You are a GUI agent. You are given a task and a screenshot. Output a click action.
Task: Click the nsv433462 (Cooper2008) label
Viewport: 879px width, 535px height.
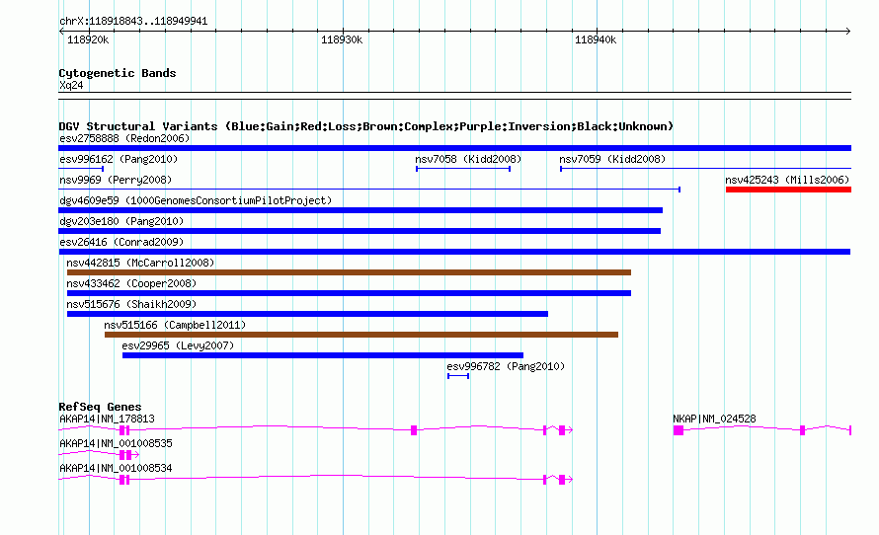click(x=131, y=283)
